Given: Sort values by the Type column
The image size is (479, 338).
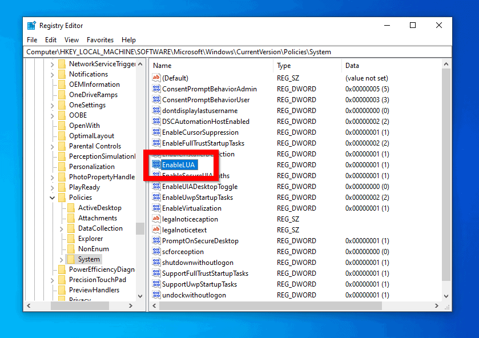Looking at the screenshot, I should click(x=283, y=65).
